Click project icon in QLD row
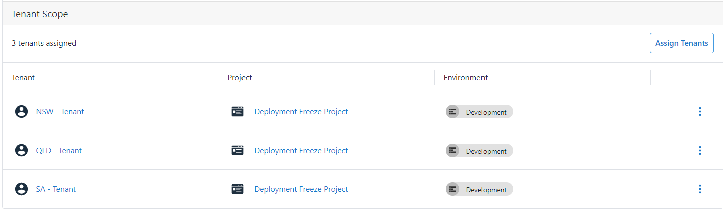 tap(237, 150)
